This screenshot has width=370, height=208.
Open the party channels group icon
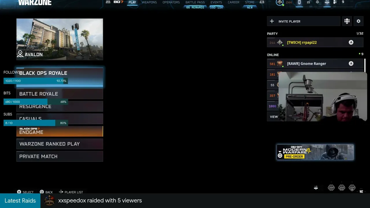click(347, 21)
